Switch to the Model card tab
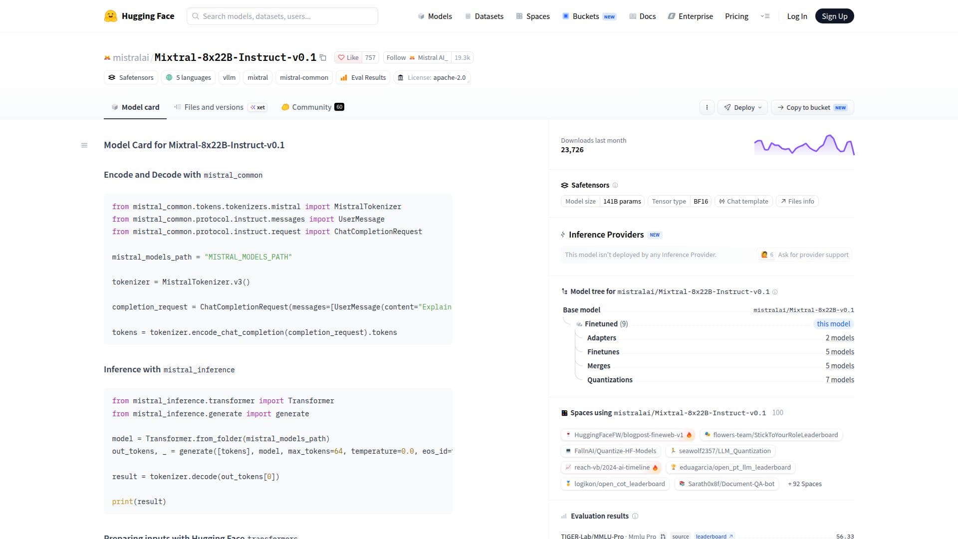 (x=135, y=107)
